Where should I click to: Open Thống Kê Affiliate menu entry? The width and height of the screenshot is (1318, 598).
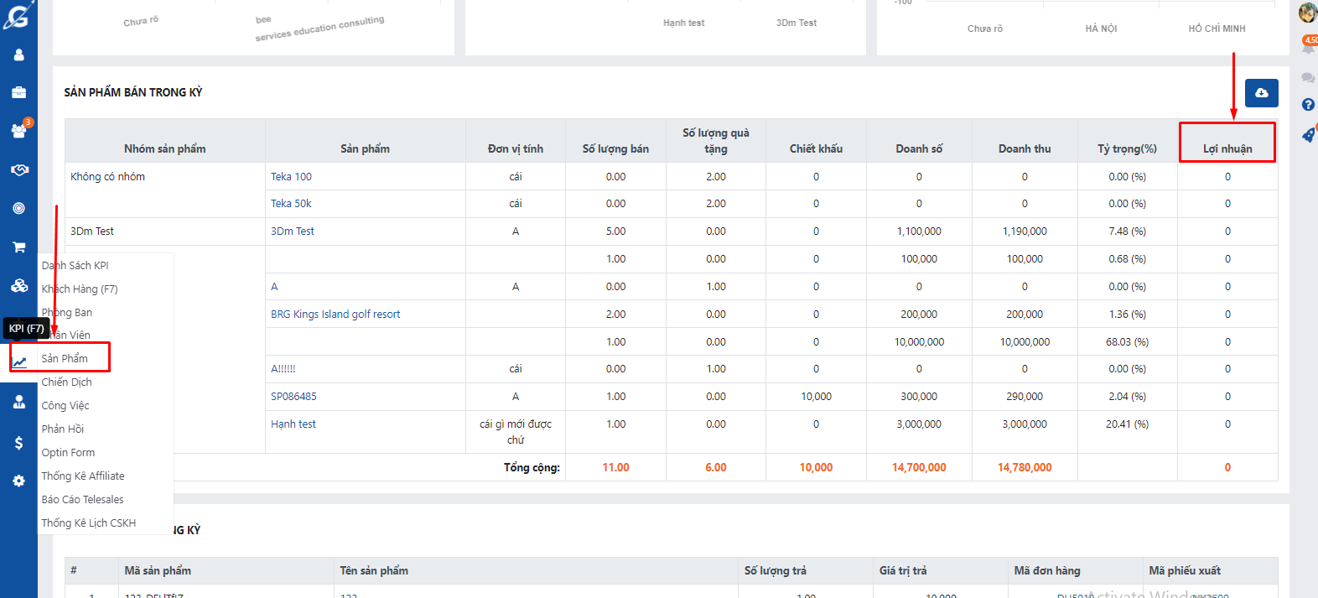[83, 476]
